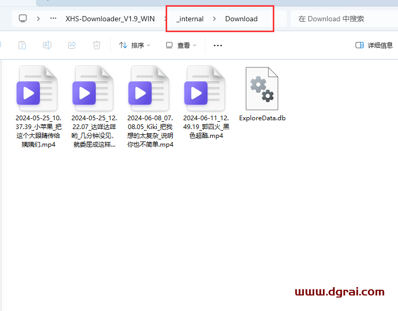Viewport: 398px width, 311px height.
Task: Select the 2024-06-11_12.49.19 郭四火 video thumbnail
Action: (204, 88)
